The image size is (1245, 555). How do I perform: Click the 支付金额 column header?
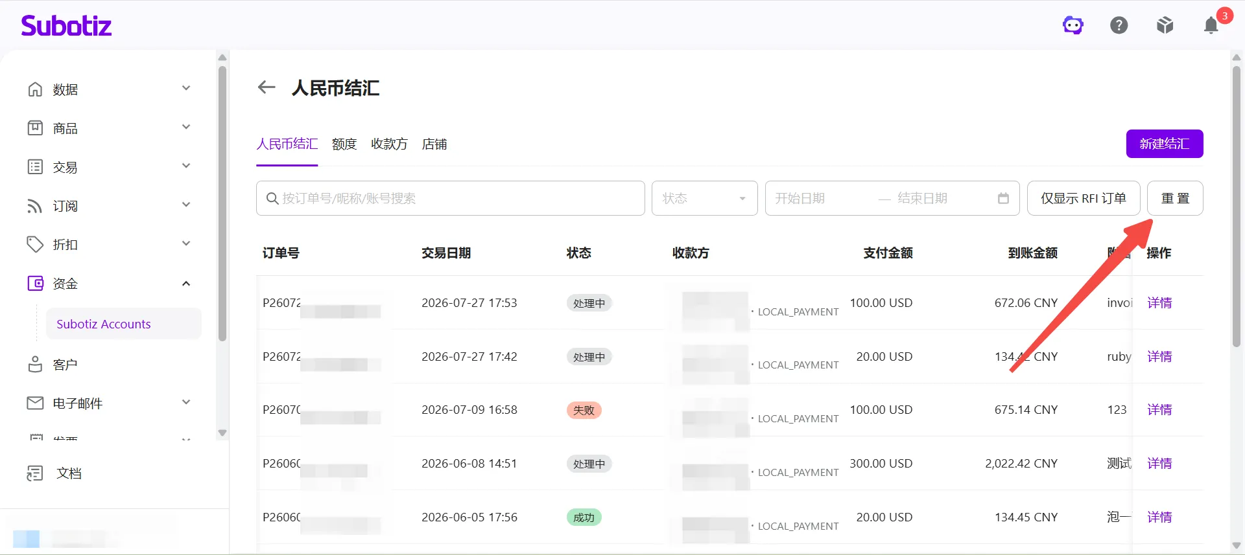(x=888, y=253)
